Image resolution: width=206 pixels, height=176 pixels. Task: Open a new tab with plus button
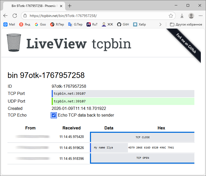[70, 6]
